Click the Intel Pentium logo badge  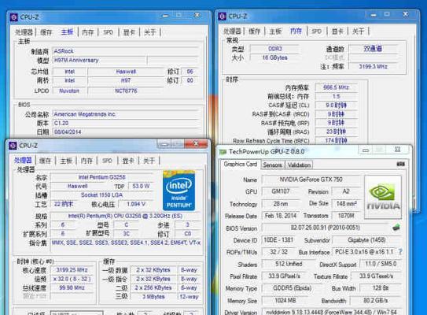(179, 191)
